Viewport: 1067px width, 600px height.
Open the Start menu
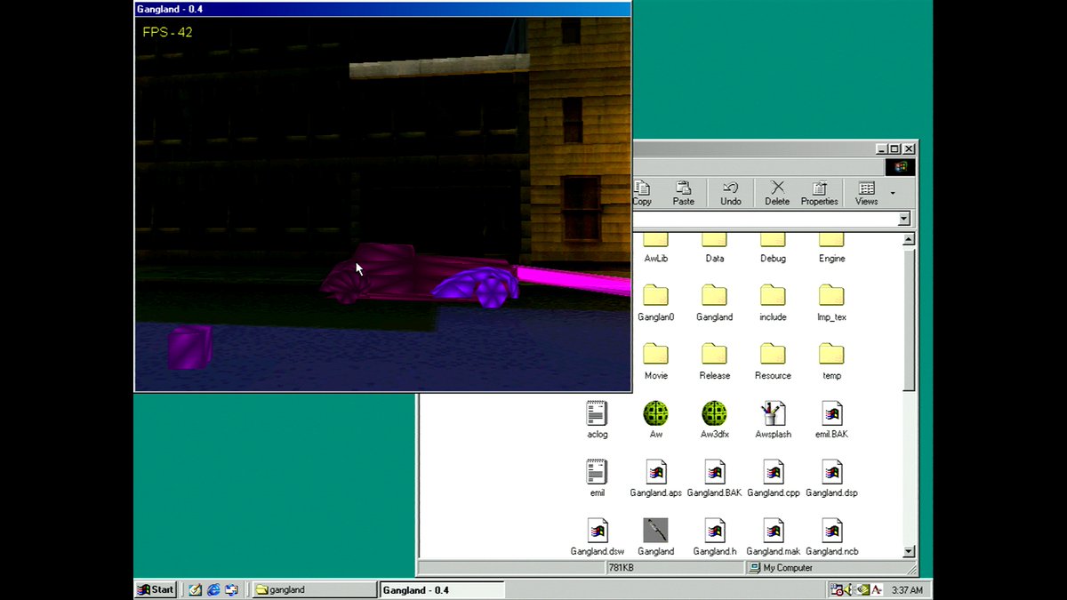(x=156, y=589)
